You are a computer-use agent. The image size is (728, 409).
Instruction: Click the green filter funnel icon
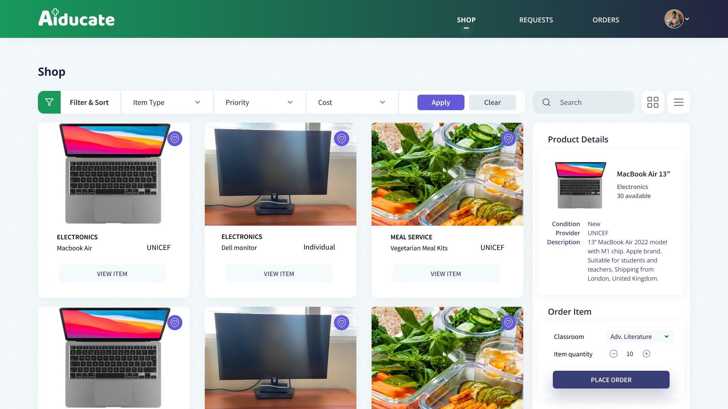click(49, 102)
